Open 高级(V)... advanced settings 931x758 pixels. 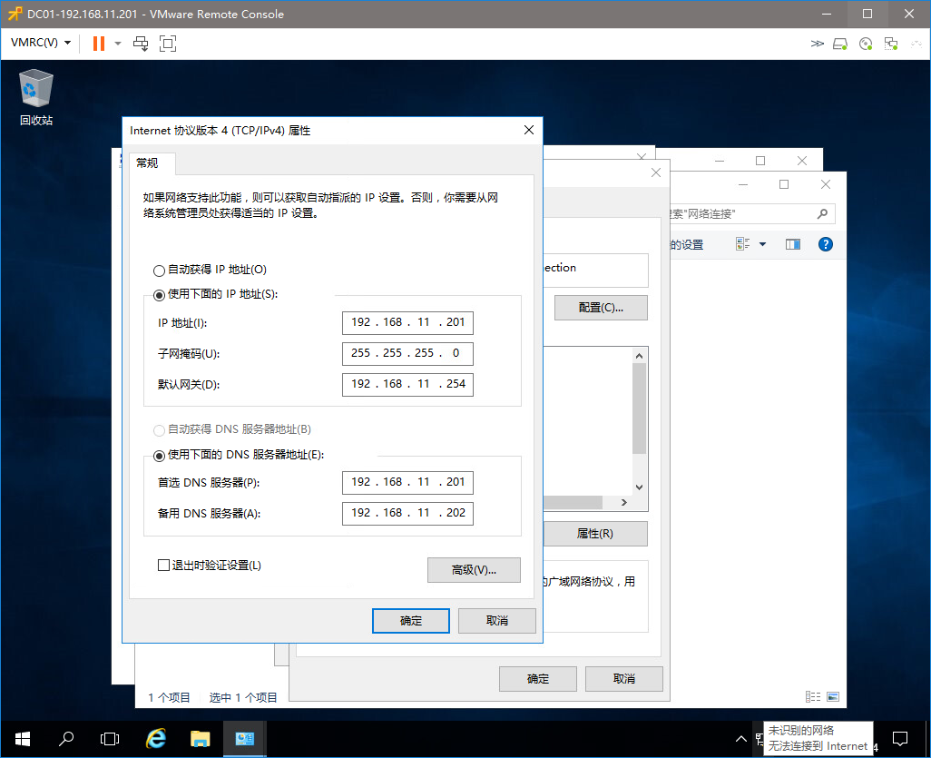click(x=474, y=570)
